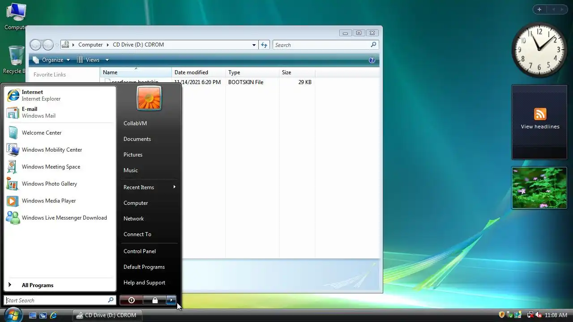Click Computer in the address breadcrumb
573x322 pixels.
tap(90, 45)
